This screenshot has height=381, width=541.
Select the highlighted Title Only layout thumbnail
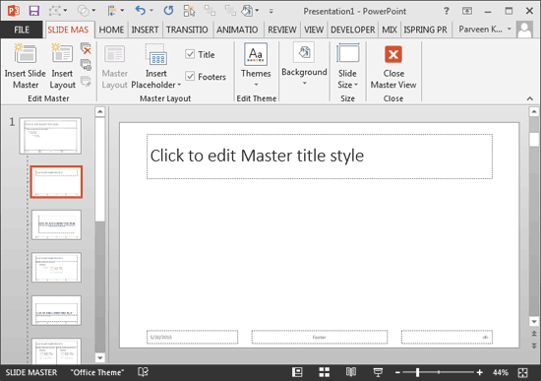tap(56, 182)
